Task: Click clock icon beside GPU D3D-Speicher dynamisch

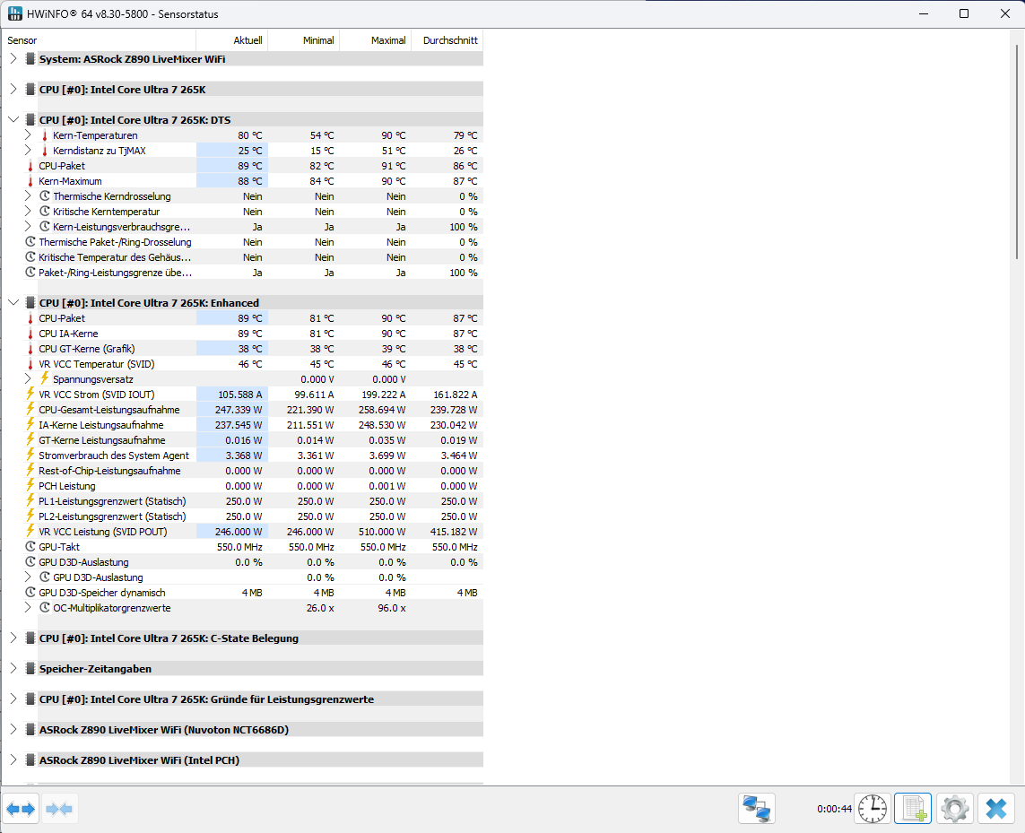Action: coord(30,593)
